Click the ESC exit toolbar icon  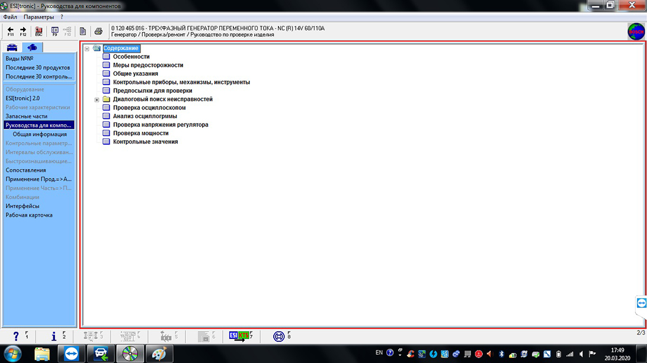(39, 31)
